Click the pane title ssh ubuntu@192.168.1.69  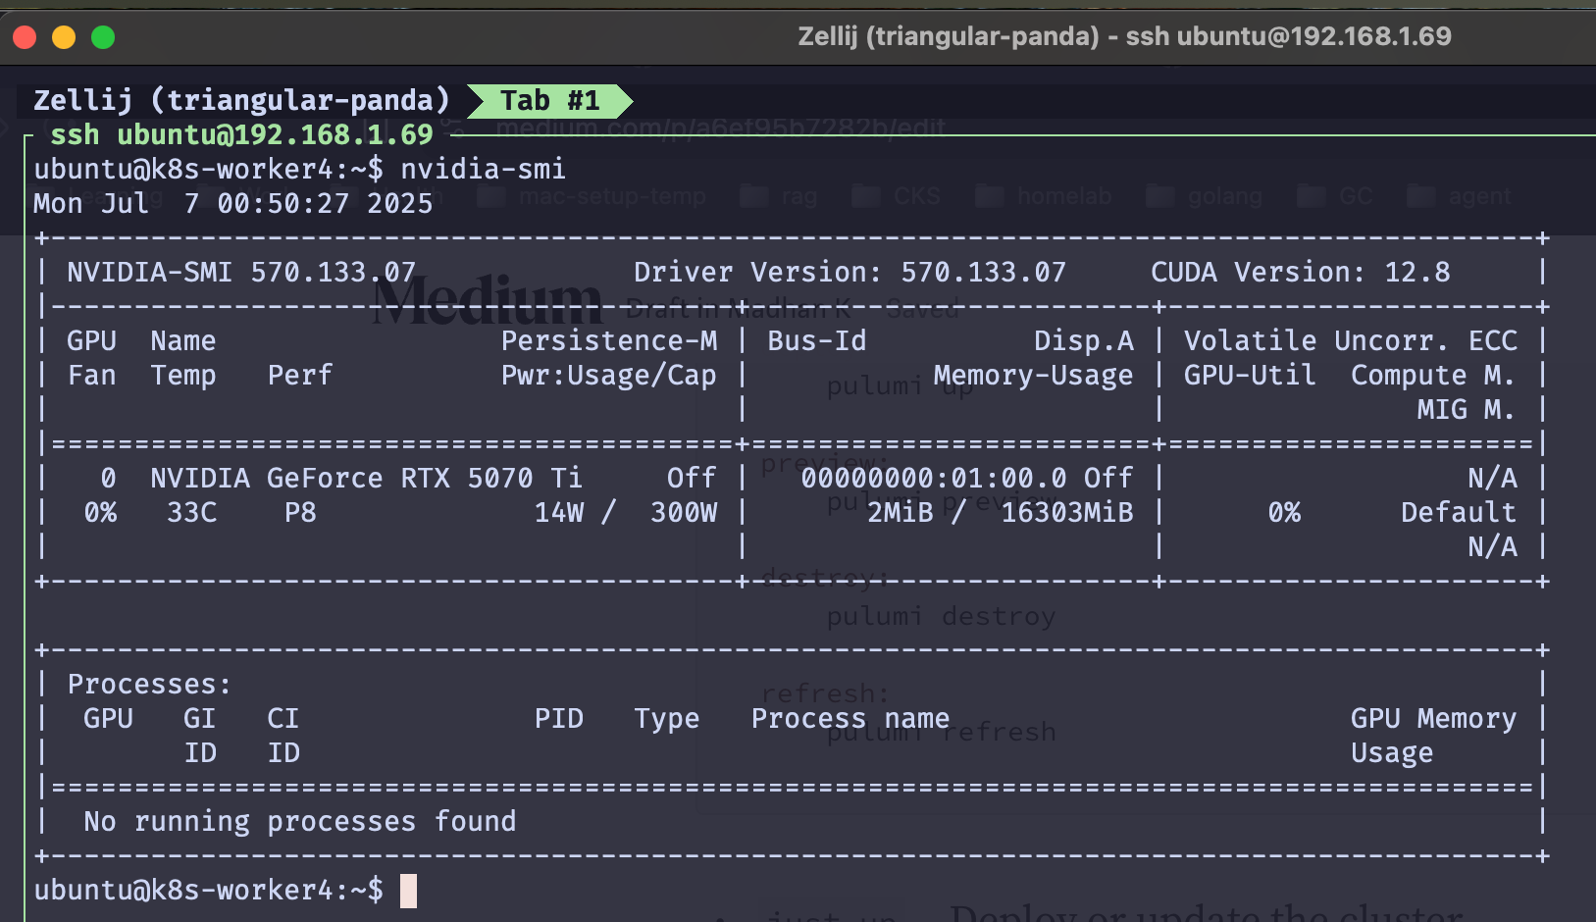coord(241,134)
